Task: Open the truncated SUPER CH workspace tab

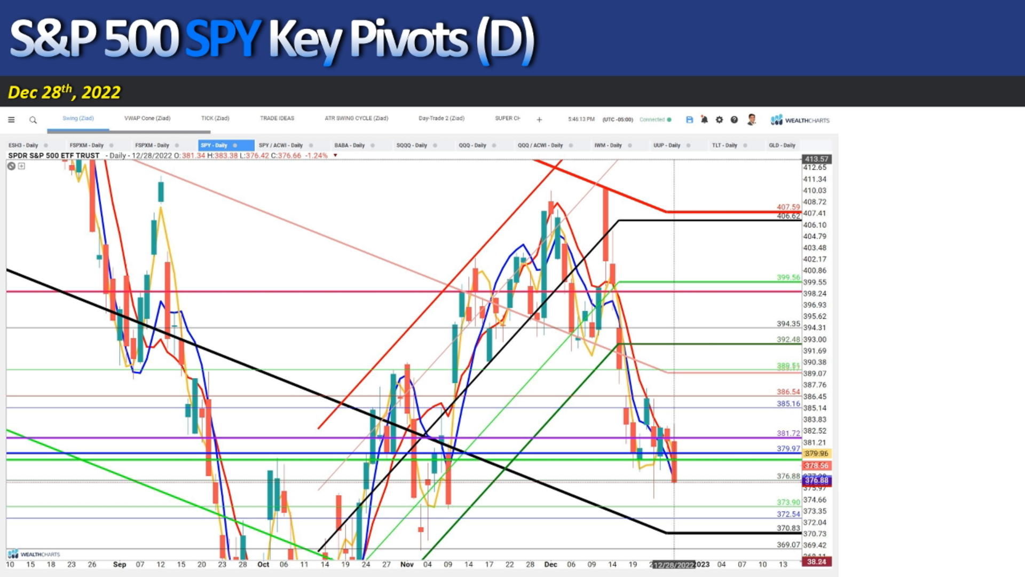Action: (x=507, y=118)
